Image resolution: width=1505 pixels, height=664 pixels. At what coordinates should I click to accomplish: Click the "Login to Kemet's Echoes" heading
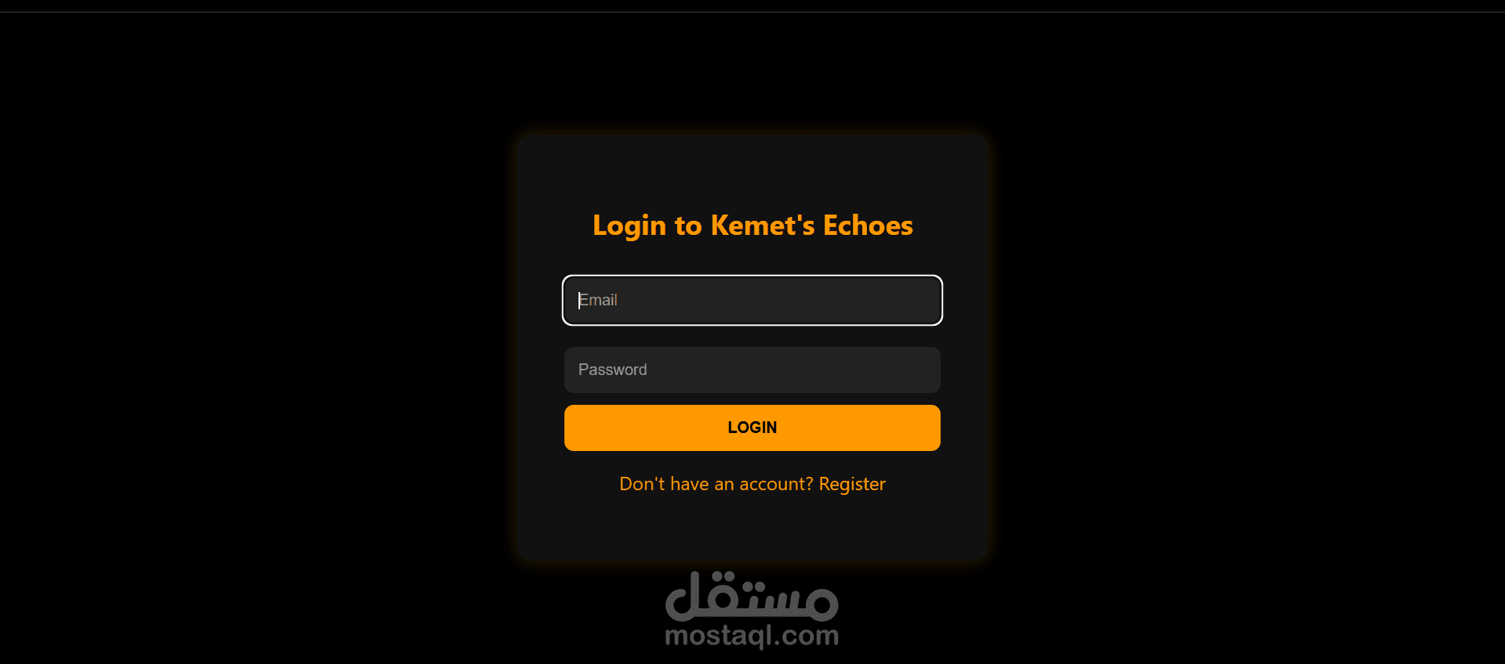752,226
